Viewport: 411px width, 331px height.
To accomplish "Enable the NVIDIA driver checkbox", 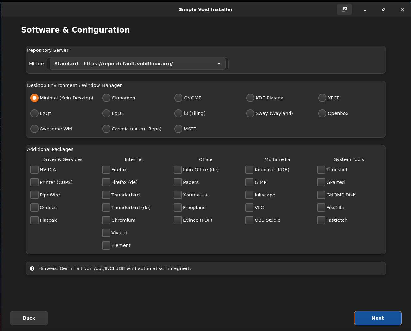I will click(x=34, y=170).
